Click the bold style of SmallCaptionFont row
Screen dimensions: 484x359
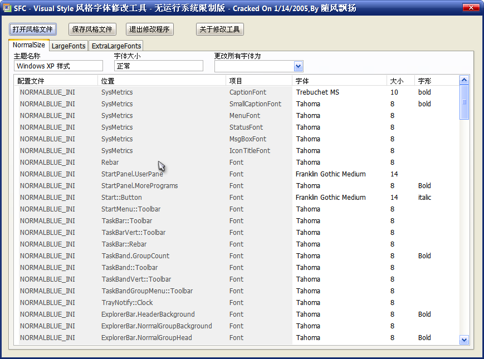(x=424, y=104)
